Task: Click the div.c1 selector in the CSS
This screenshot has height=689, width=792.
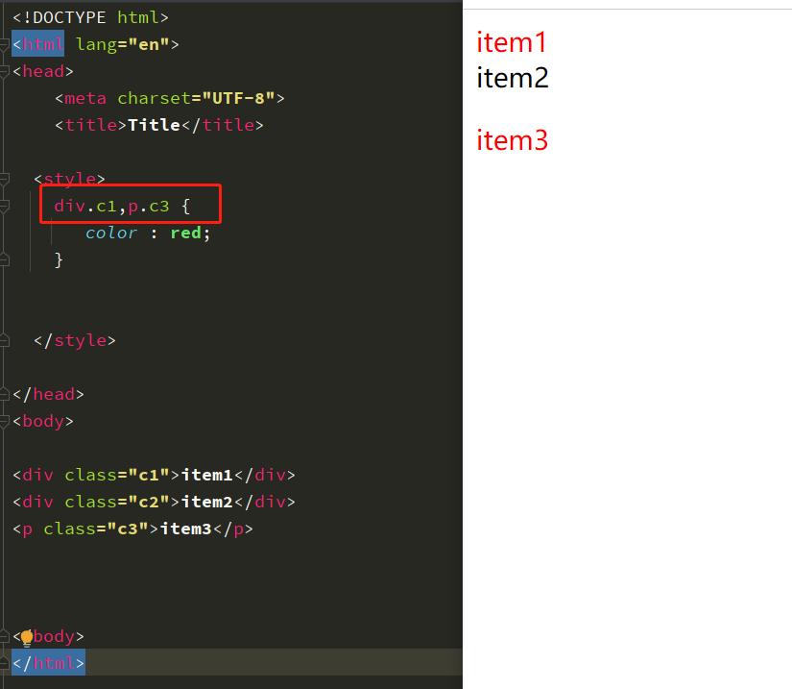Action: click(x=85, y=206)
